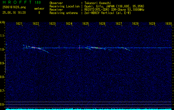Screen dimensions: 174x110
Task: Click the sloping echo after 1627
Action: click(x=127, y=49)
